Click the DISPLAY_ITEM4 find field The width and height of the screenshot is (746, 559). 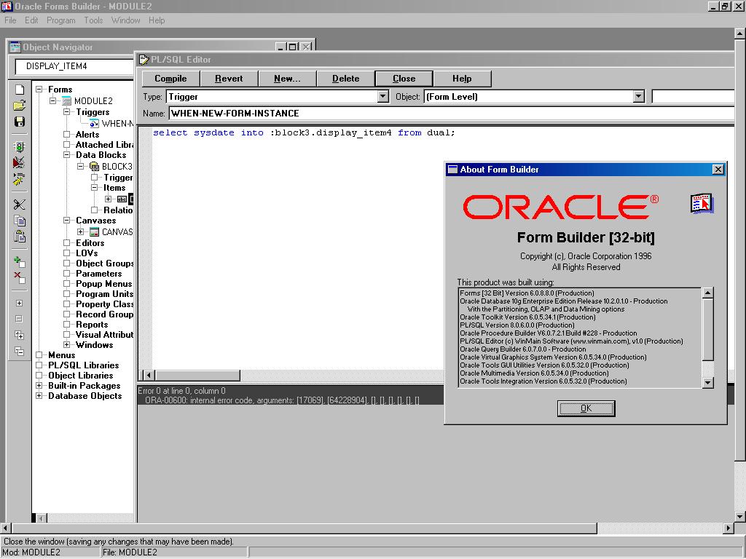click(74, 66)
